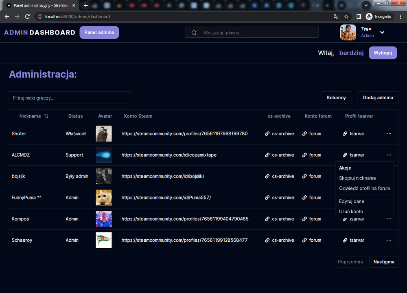Open actions menu for Kempoś row
This screenshot has height=293, width=407.
tap(389, 219)
